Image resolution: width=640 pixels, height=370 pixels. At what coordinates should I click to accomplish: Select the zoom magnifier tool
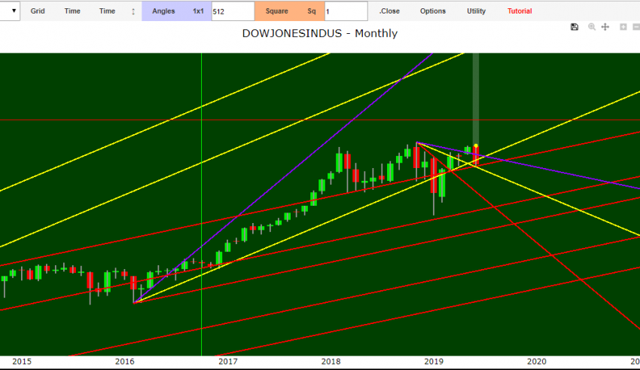pyautogui.click(x=592, y=27)
